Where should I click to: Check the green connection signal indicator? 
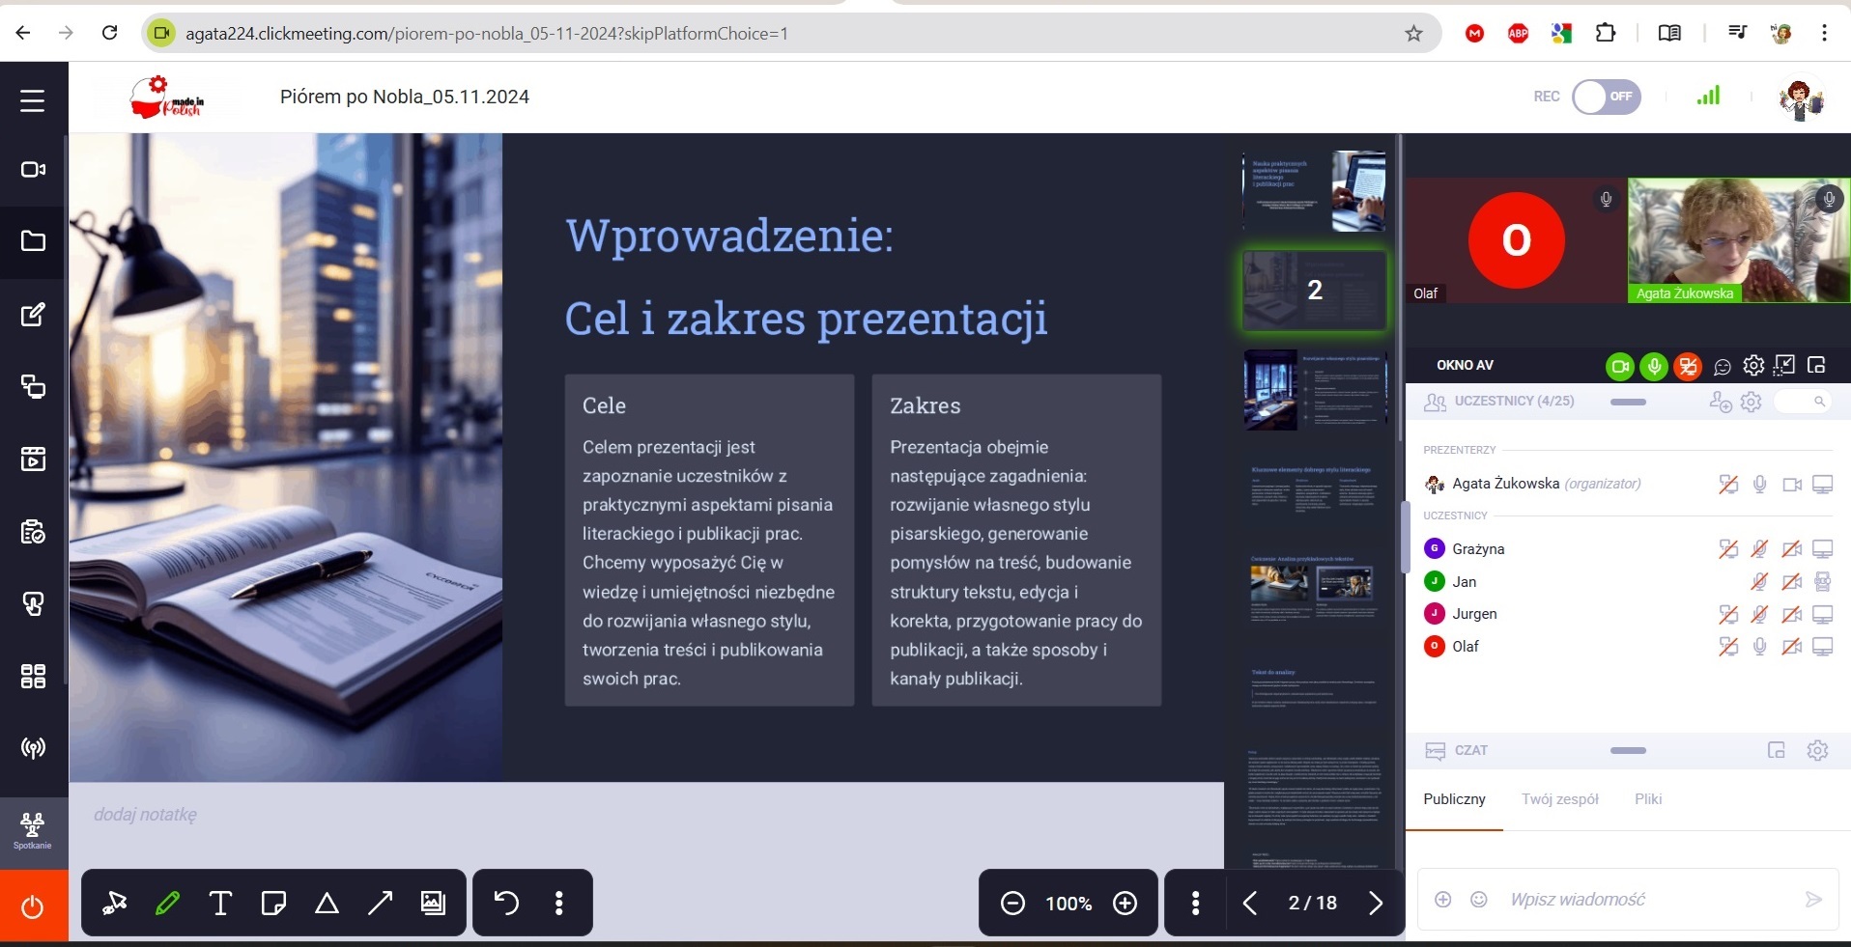1708,96
